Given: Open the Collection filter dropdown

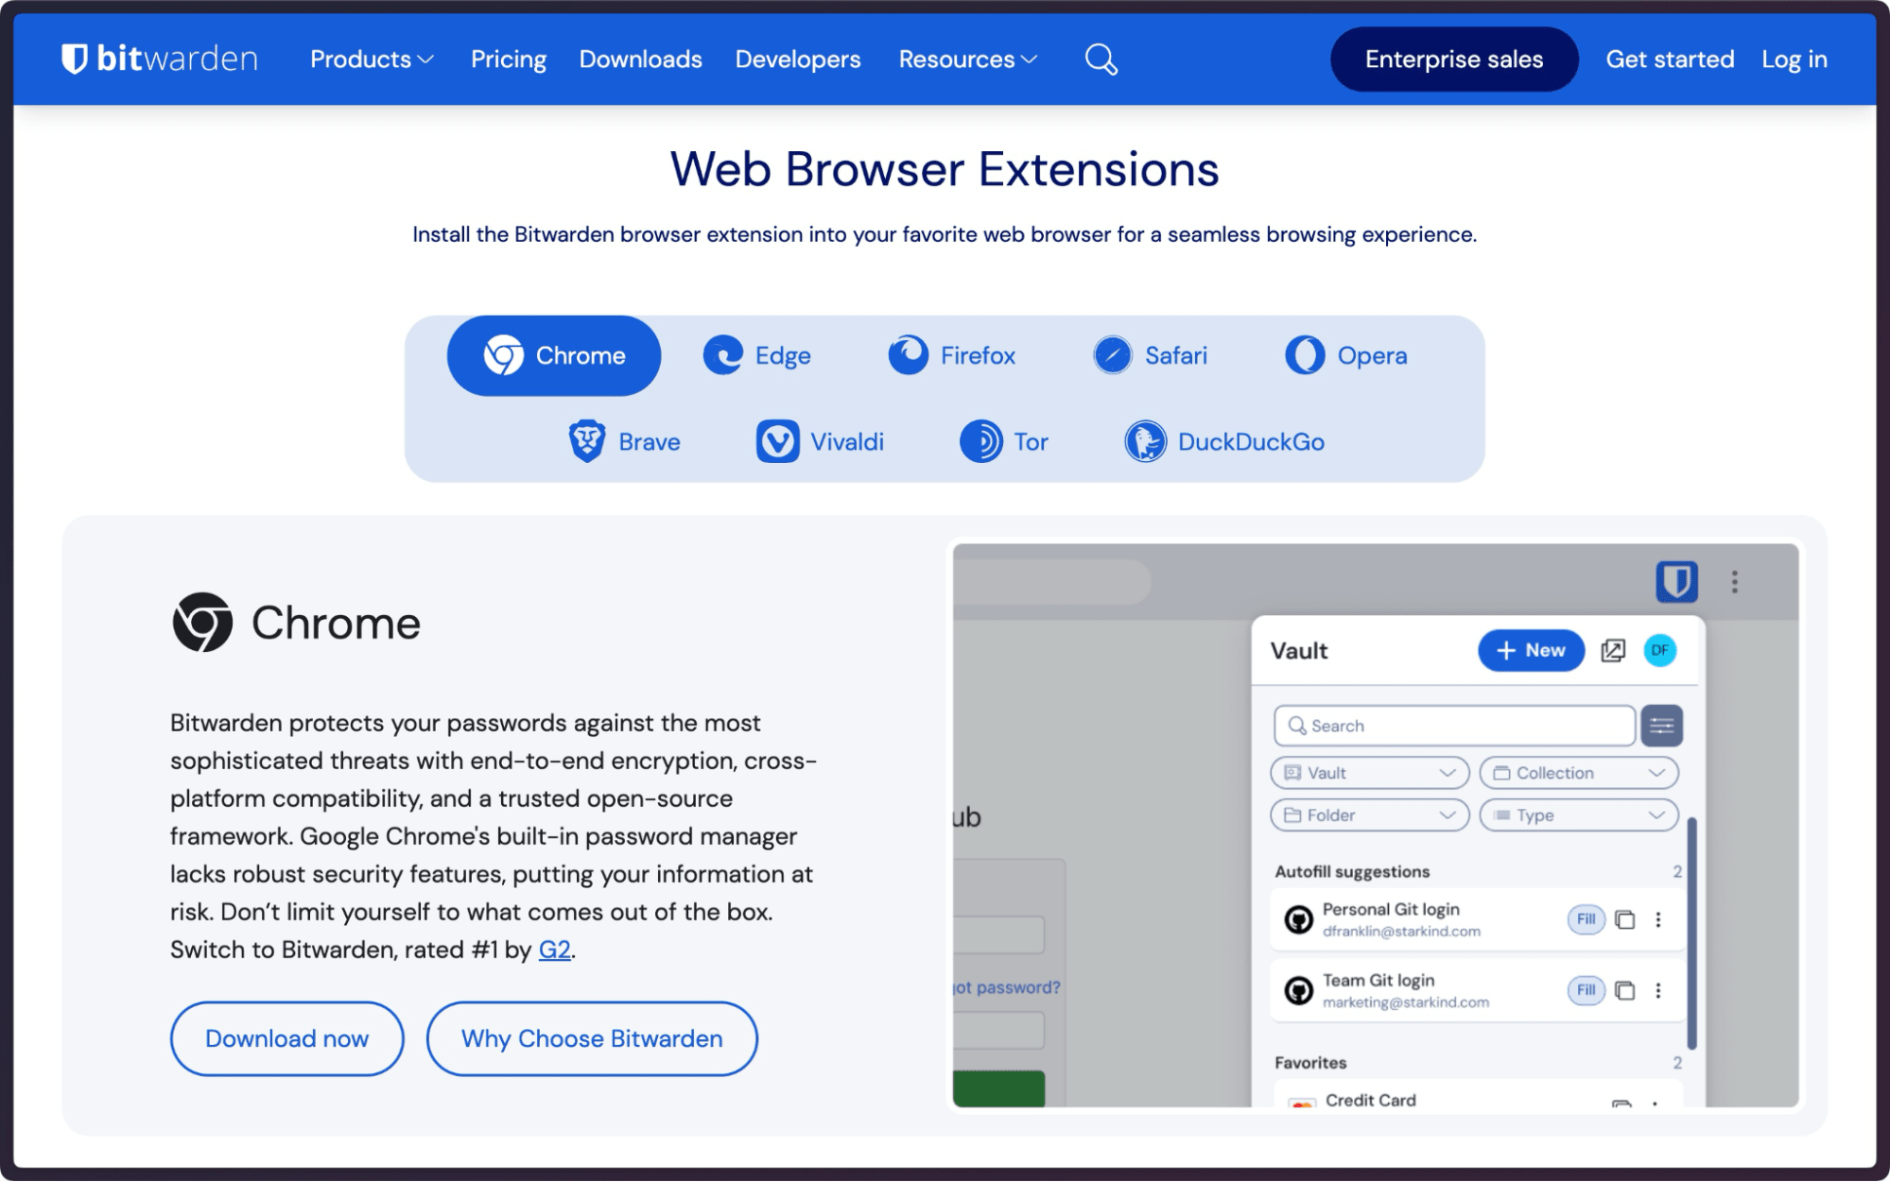Looking at the screenshot, I should pyautogui.click(x=1578, y=773).
